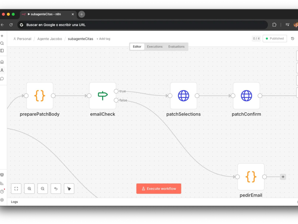Open the patchConfirm HTTP request node
Screen dimensions: 298x224
[246, 96]
